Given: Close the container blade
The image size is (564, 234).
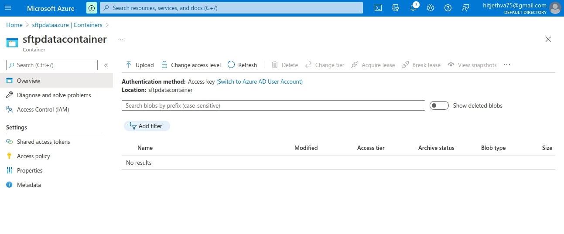Looking at the screenshot, I should (x=548, y=39).
